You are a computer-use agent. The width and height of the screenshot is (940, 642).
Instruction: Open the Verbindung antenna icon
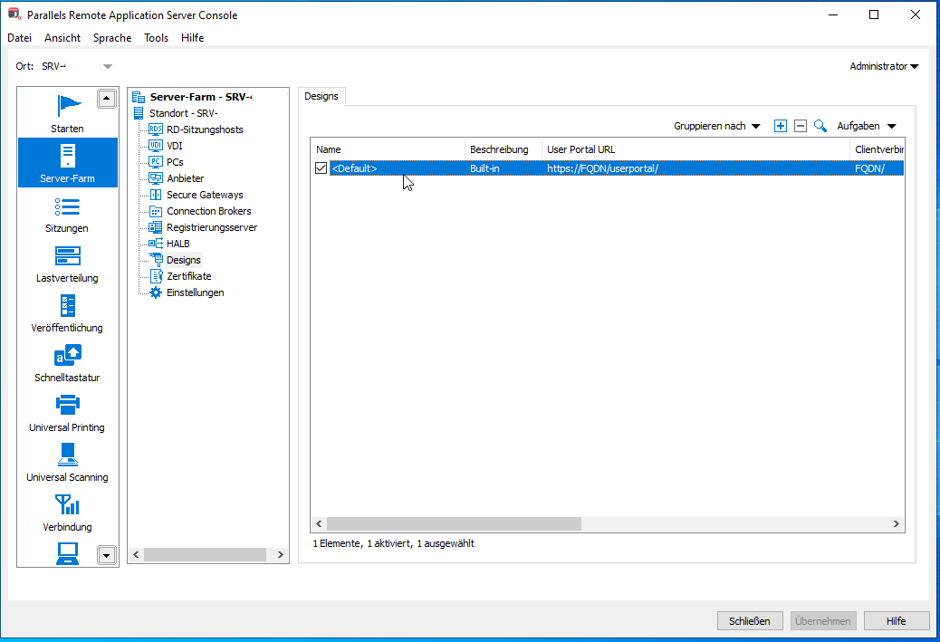67,504
